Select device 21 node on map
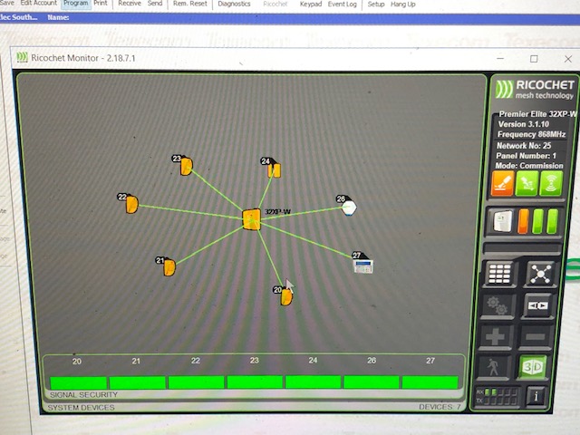The width and height of the screenshot is (580, 435). (x=169, y=267)
